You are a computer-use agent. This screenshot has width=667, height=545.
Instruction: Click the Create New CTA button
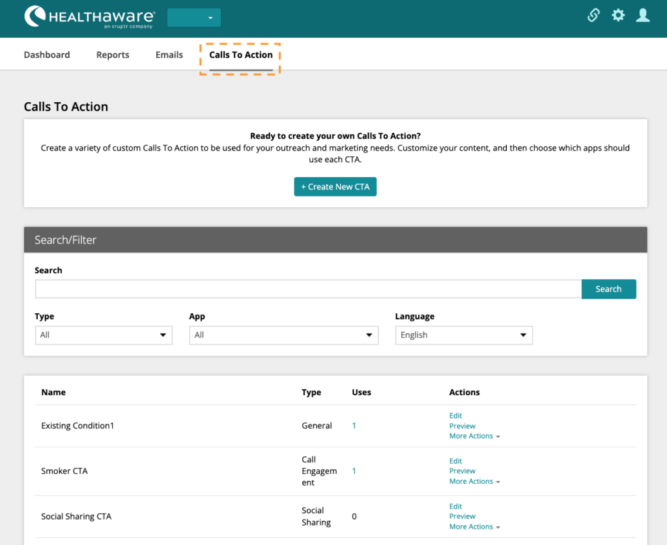pyautogui.click(x=335, y=187)
